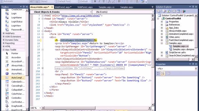Viewport: 199px width, 111px height.
Task: Click the bulleted list toolbar icon
Action: [127, 1]
